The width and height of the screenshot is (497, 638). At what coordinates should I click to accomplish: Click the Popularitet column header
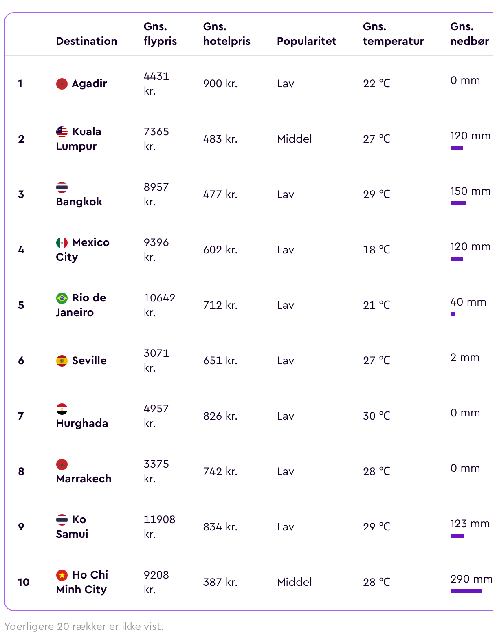click(x=307, y=41)
